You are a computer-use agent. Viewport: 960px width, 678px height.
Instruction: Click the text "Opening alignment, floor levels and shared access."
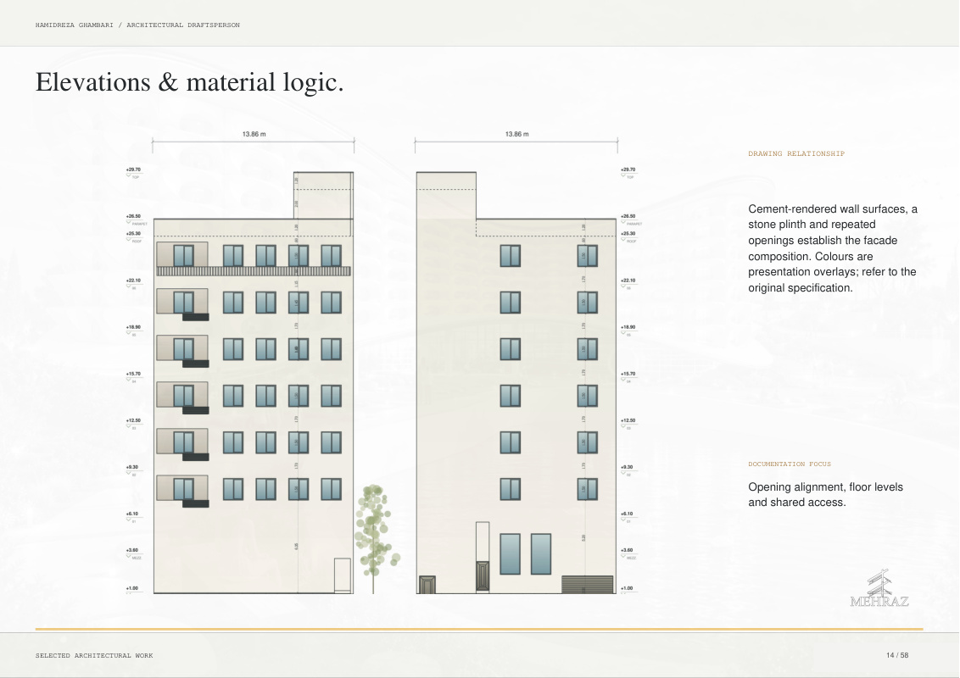(825, 494)
